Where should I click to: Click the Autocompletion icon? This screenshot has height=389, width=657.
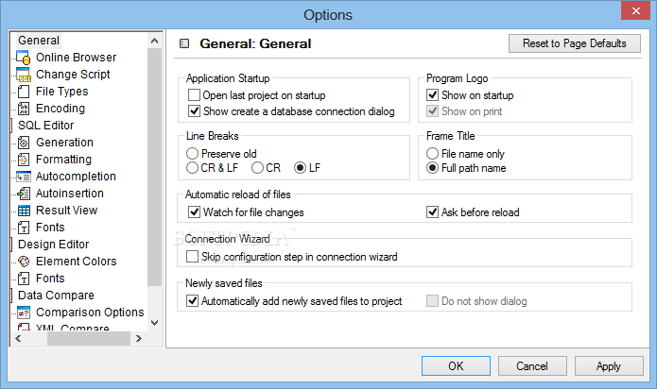(24, 177)
